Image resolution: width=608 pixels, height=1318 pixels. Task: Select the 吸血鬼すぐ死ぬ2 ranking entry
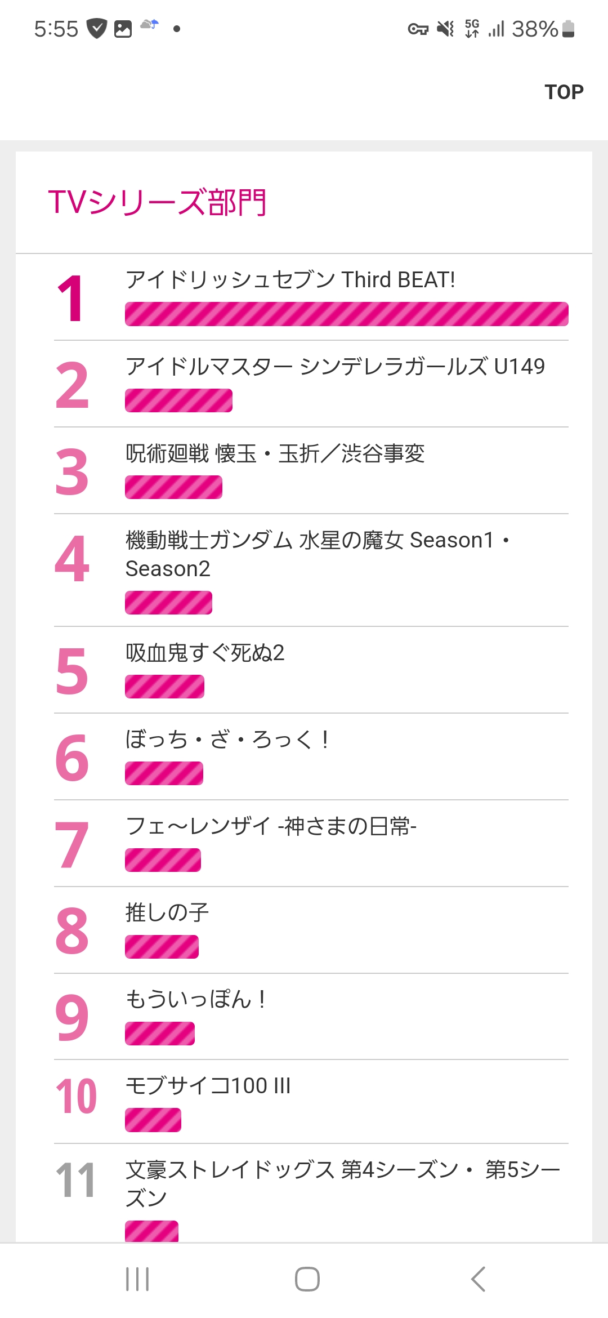click(311, 670)
